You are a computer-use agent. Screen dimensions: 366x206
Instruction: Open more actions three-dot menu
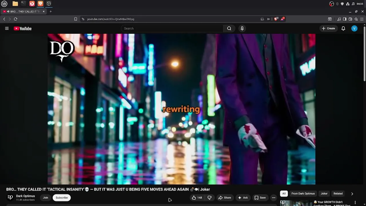pyautogui.click(x=274, y=198)
